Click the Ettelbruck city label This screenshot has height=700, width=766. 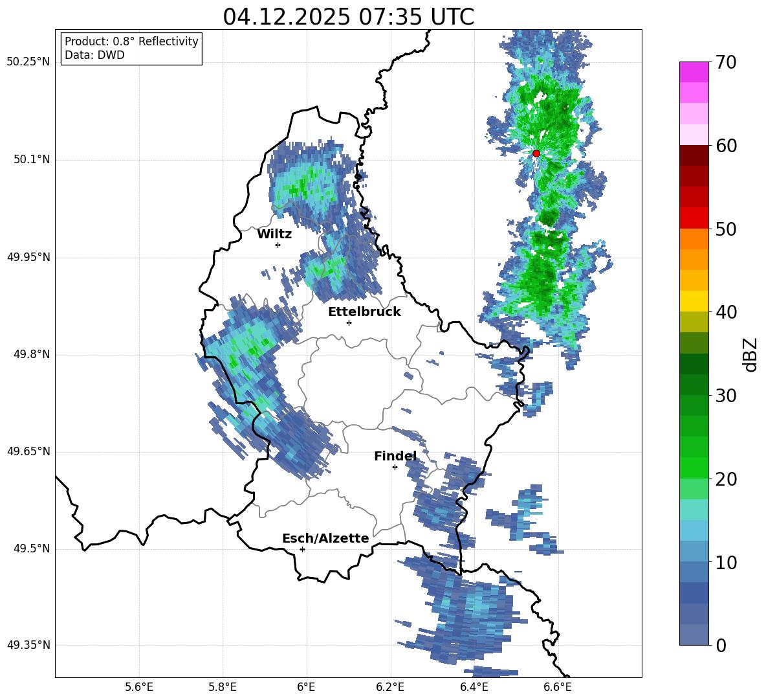pos(364,312)
